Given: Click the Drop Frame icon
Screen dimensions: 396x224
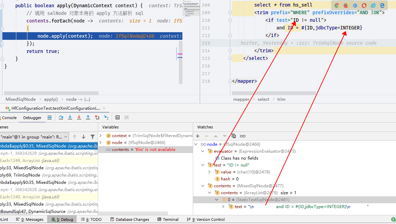Looking at the screenshot, I should (x=97, y=118).
